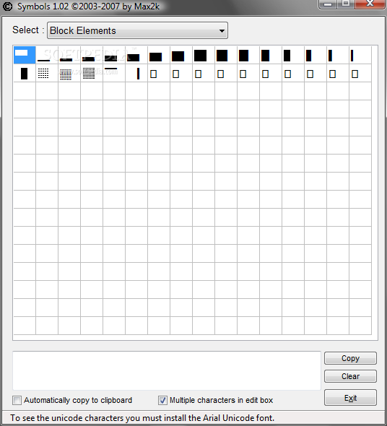Viewport: 387px width, 426px height.
Task: Choose the left one eighth block symbol
Action: tap(360, 55)
